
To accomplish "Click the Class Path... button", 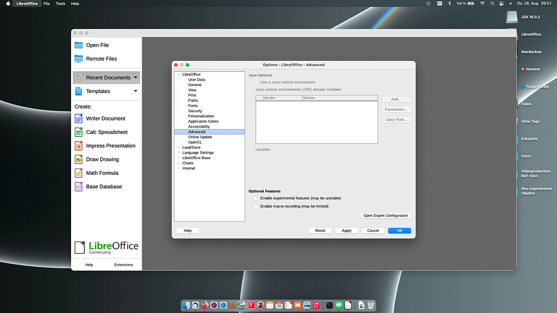I will 397,119.
